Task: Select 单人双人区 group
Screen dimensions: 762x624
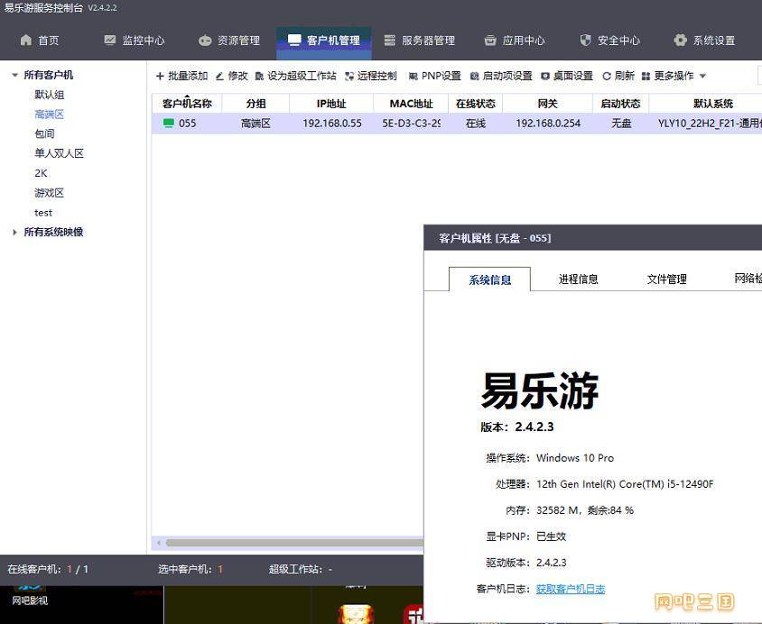Action: (x=59, y=153)
